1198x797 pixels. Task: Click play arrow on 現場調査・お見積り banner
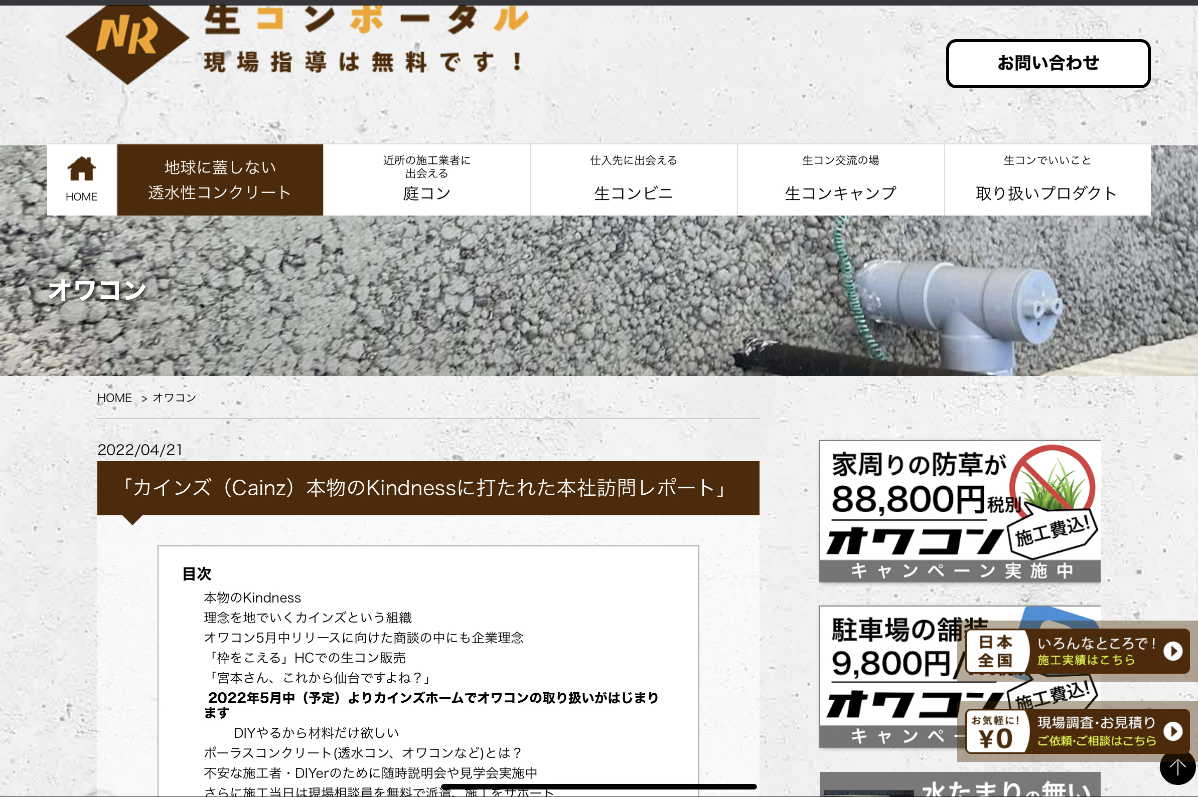(1173, 731)
